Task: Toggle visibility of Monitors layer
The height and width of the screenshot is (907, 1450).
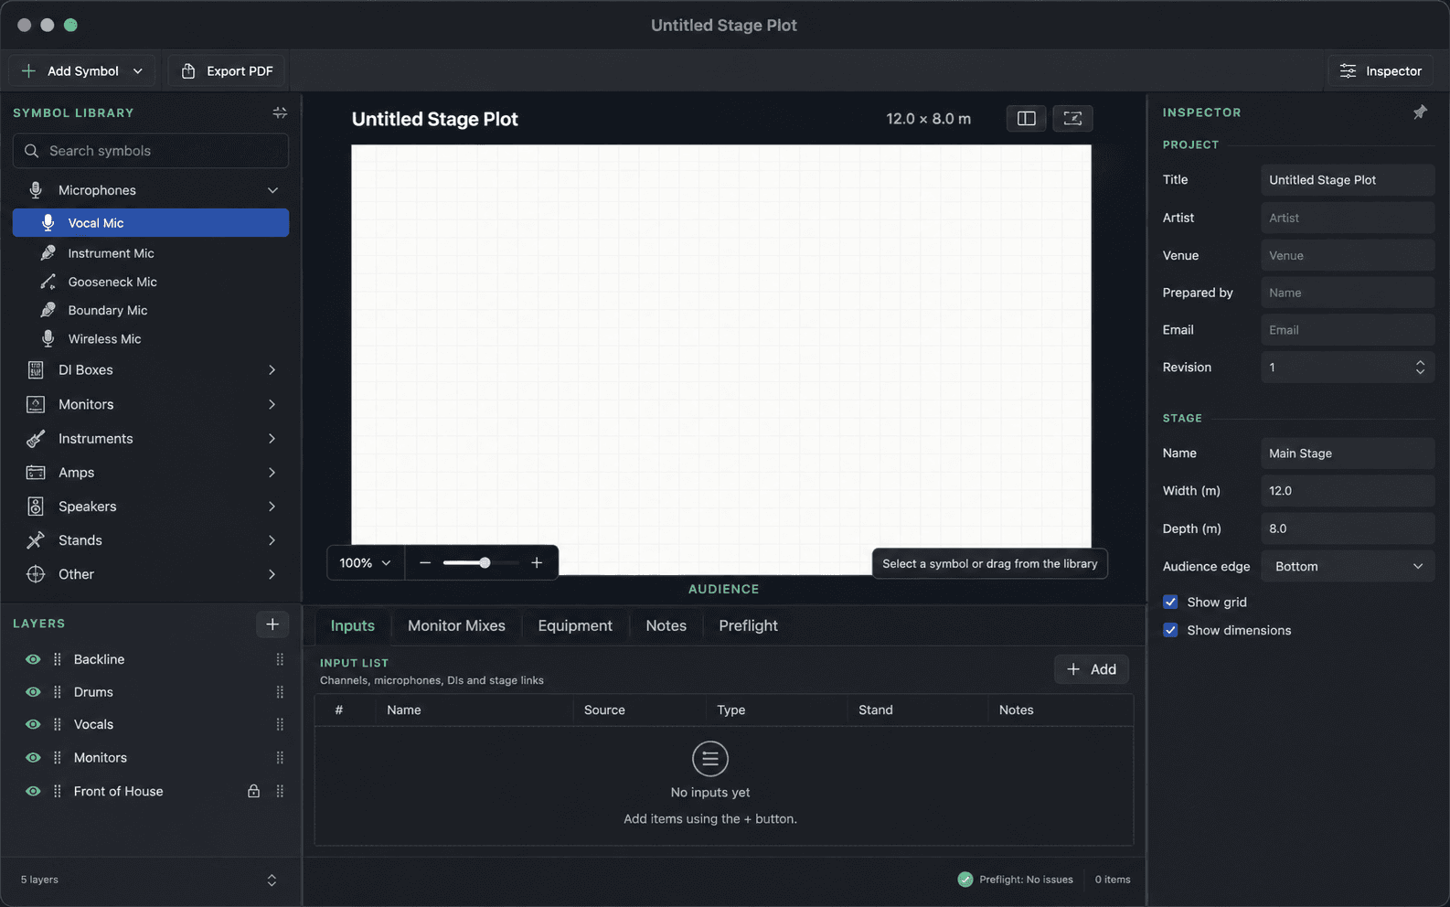Action: [x=33, y=758]
